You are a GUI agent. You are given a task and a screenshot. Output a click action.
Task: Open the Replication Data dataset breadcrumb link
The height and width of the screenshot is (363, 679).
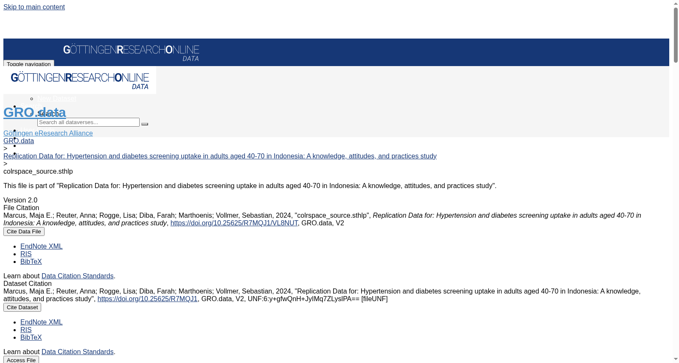pyautogui.click(x=220, y=156)
